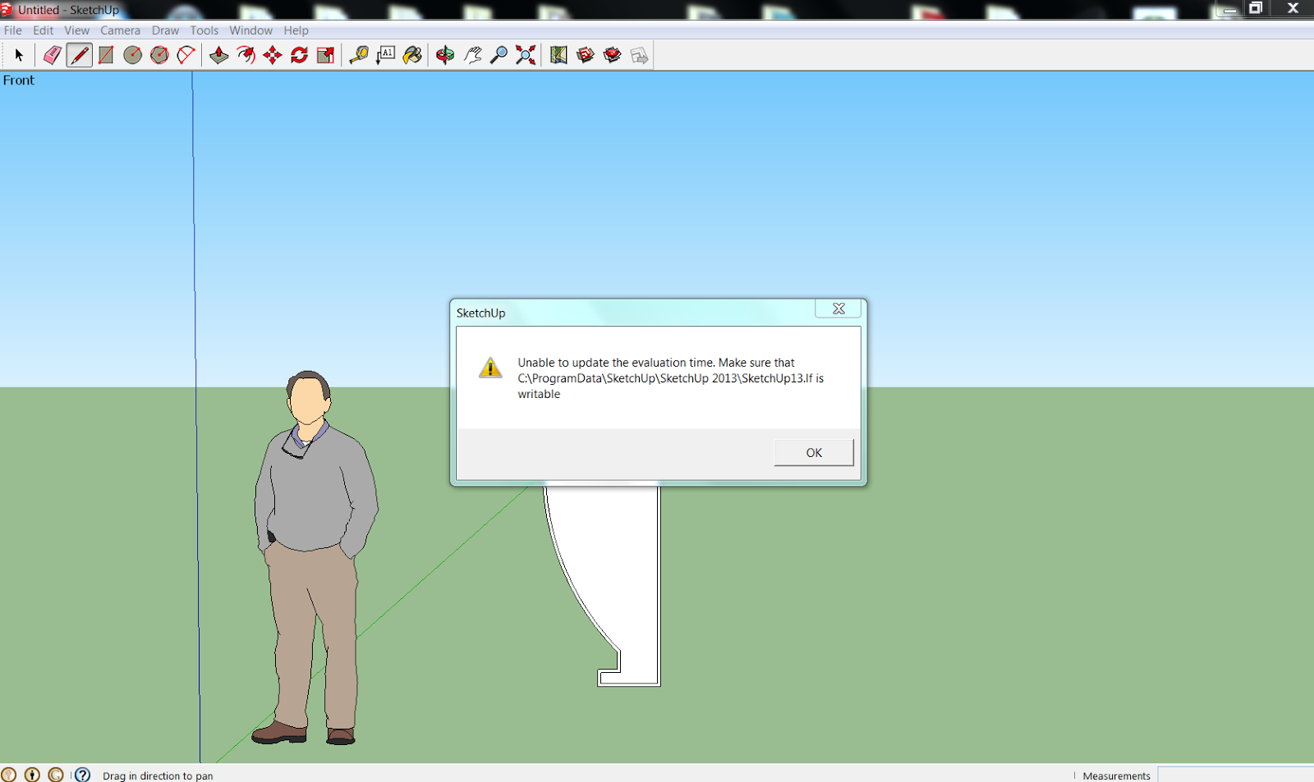
Task: Open the Edit menu
Action: (44, 30)
